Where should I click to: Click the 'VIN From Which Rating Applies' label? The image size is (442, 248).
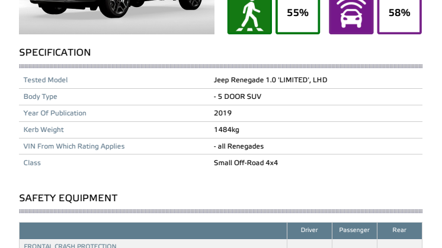coord(74,146)
